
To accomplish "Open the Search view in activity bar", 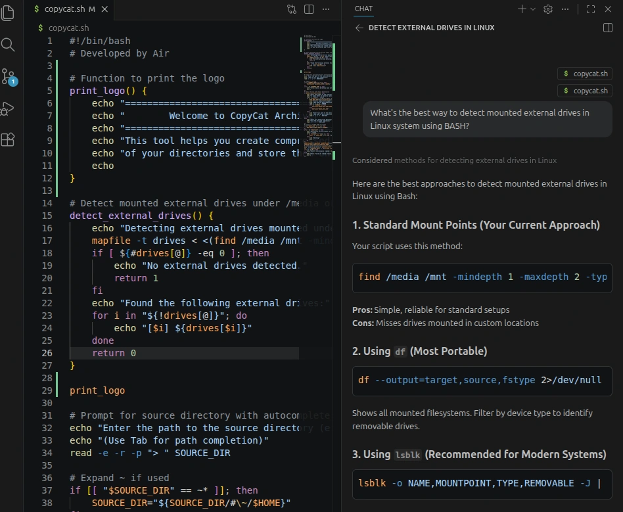I will pos(8,45).
